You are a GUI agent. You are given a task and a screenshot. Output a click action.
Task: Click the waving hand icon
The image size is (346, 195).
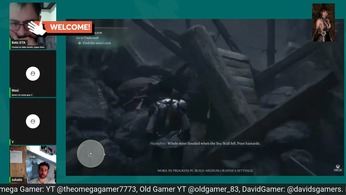click(x=37, y=28)
